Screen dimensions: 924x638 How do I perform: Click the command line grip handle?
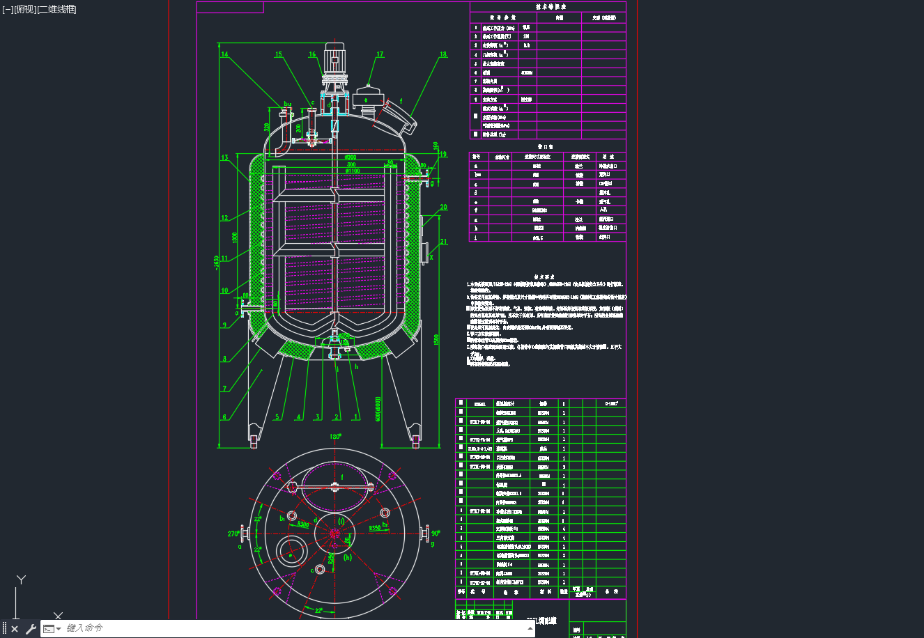(x=4, y=629)
